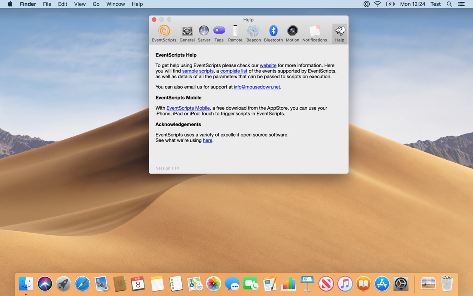Open the Apple menu
Image resolution: width=473 pixels, height=296 pixels.
pyautogui.click(x=10, y=4)
